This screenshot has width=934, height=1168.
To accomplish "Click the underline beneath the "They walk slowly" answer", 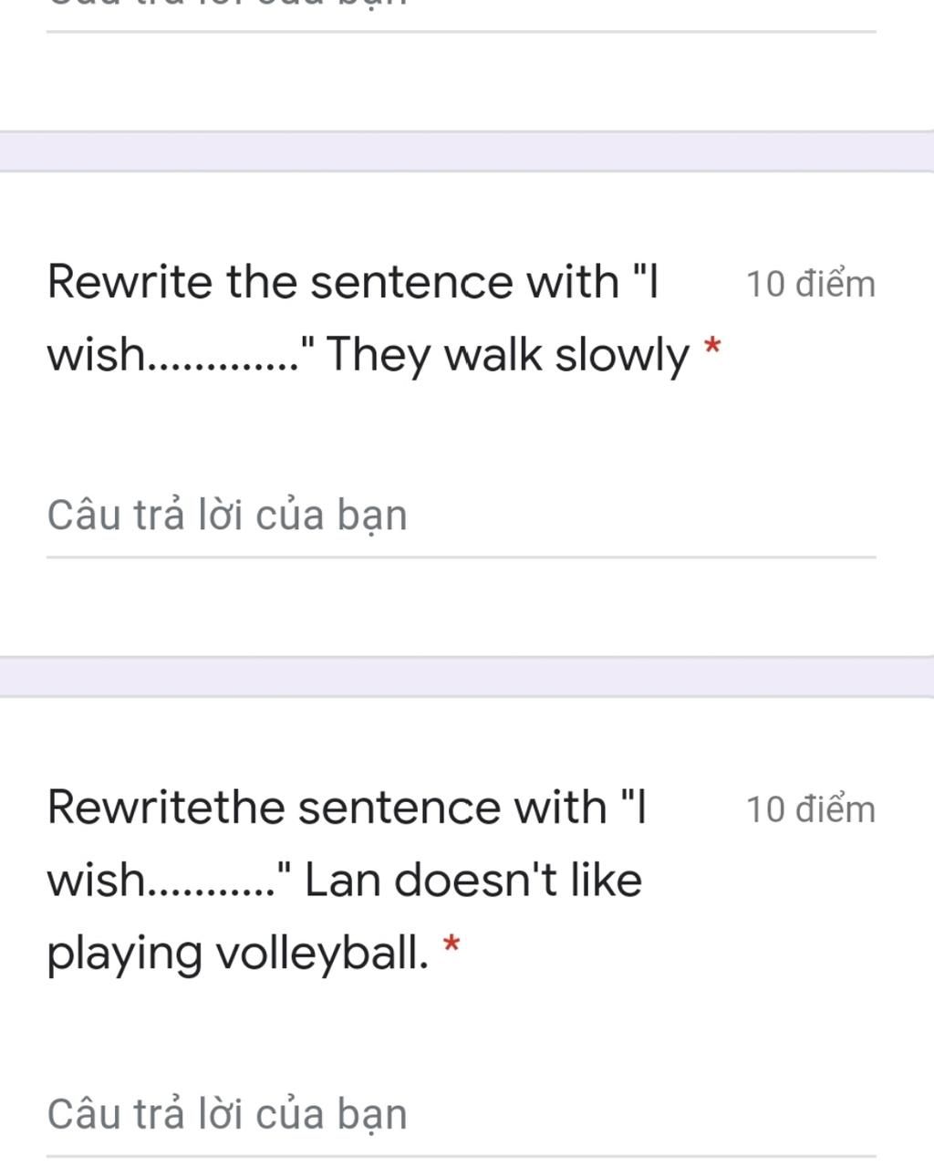I will pyautogui.click(x=461, y=556).
